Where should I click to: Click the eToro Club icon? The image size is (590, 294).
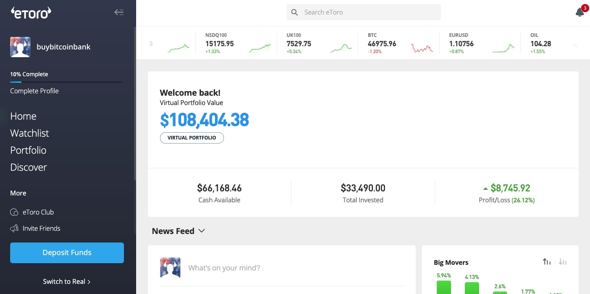coord(14,212)
